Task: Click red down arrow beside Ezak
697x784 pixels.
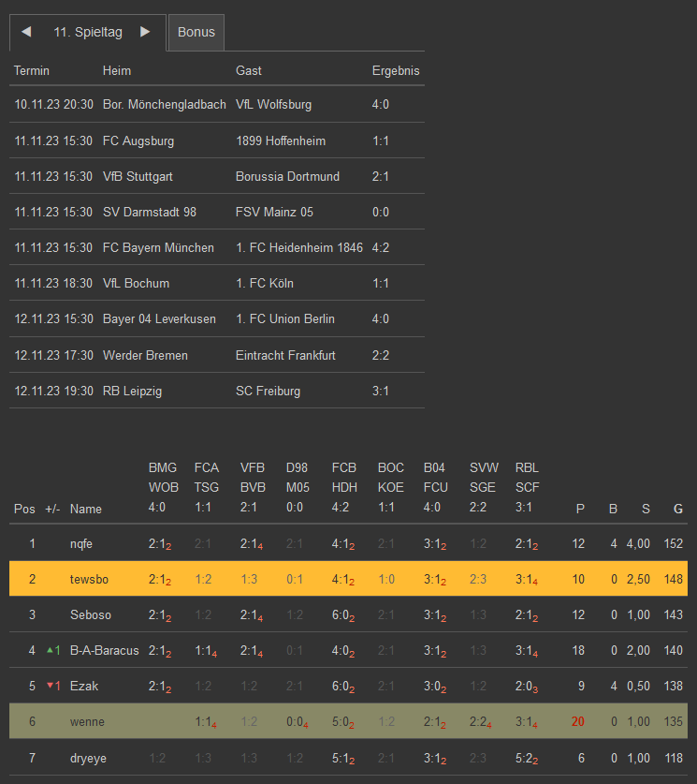Action: point(51,686)
